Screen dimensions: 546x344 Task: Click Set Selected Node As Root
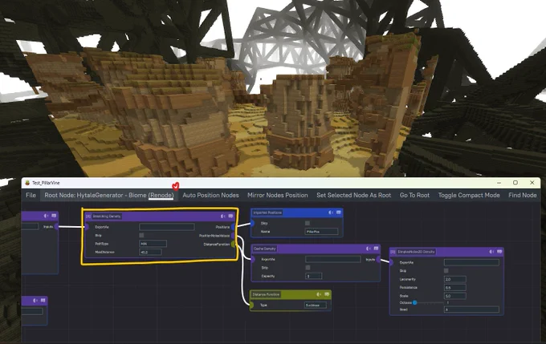pos(354,195)
